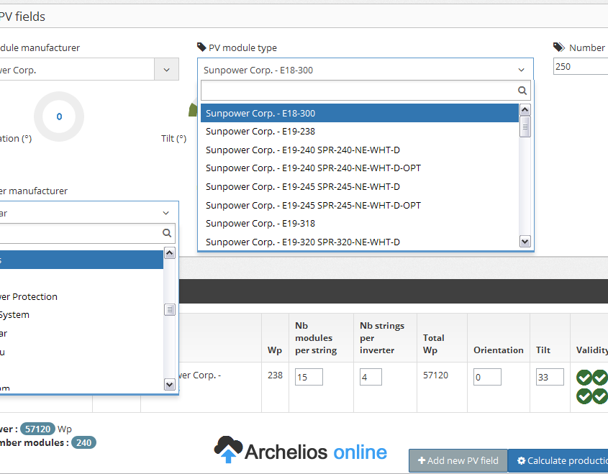The width and height of the screenshot is (608, 474).
Task: Click the orientation circular dial
Action: [x=59, y=117]
